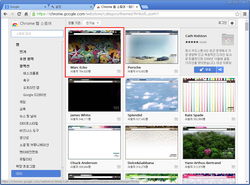Image resolution: width=250 pixels, height=185 pixels.
Task: Click the browser back arrow
Action: pyautogui.click(x=5, y=14)
